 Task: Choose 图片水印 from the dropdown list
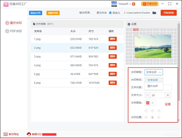pyautogui.click(x=154, y=86)
